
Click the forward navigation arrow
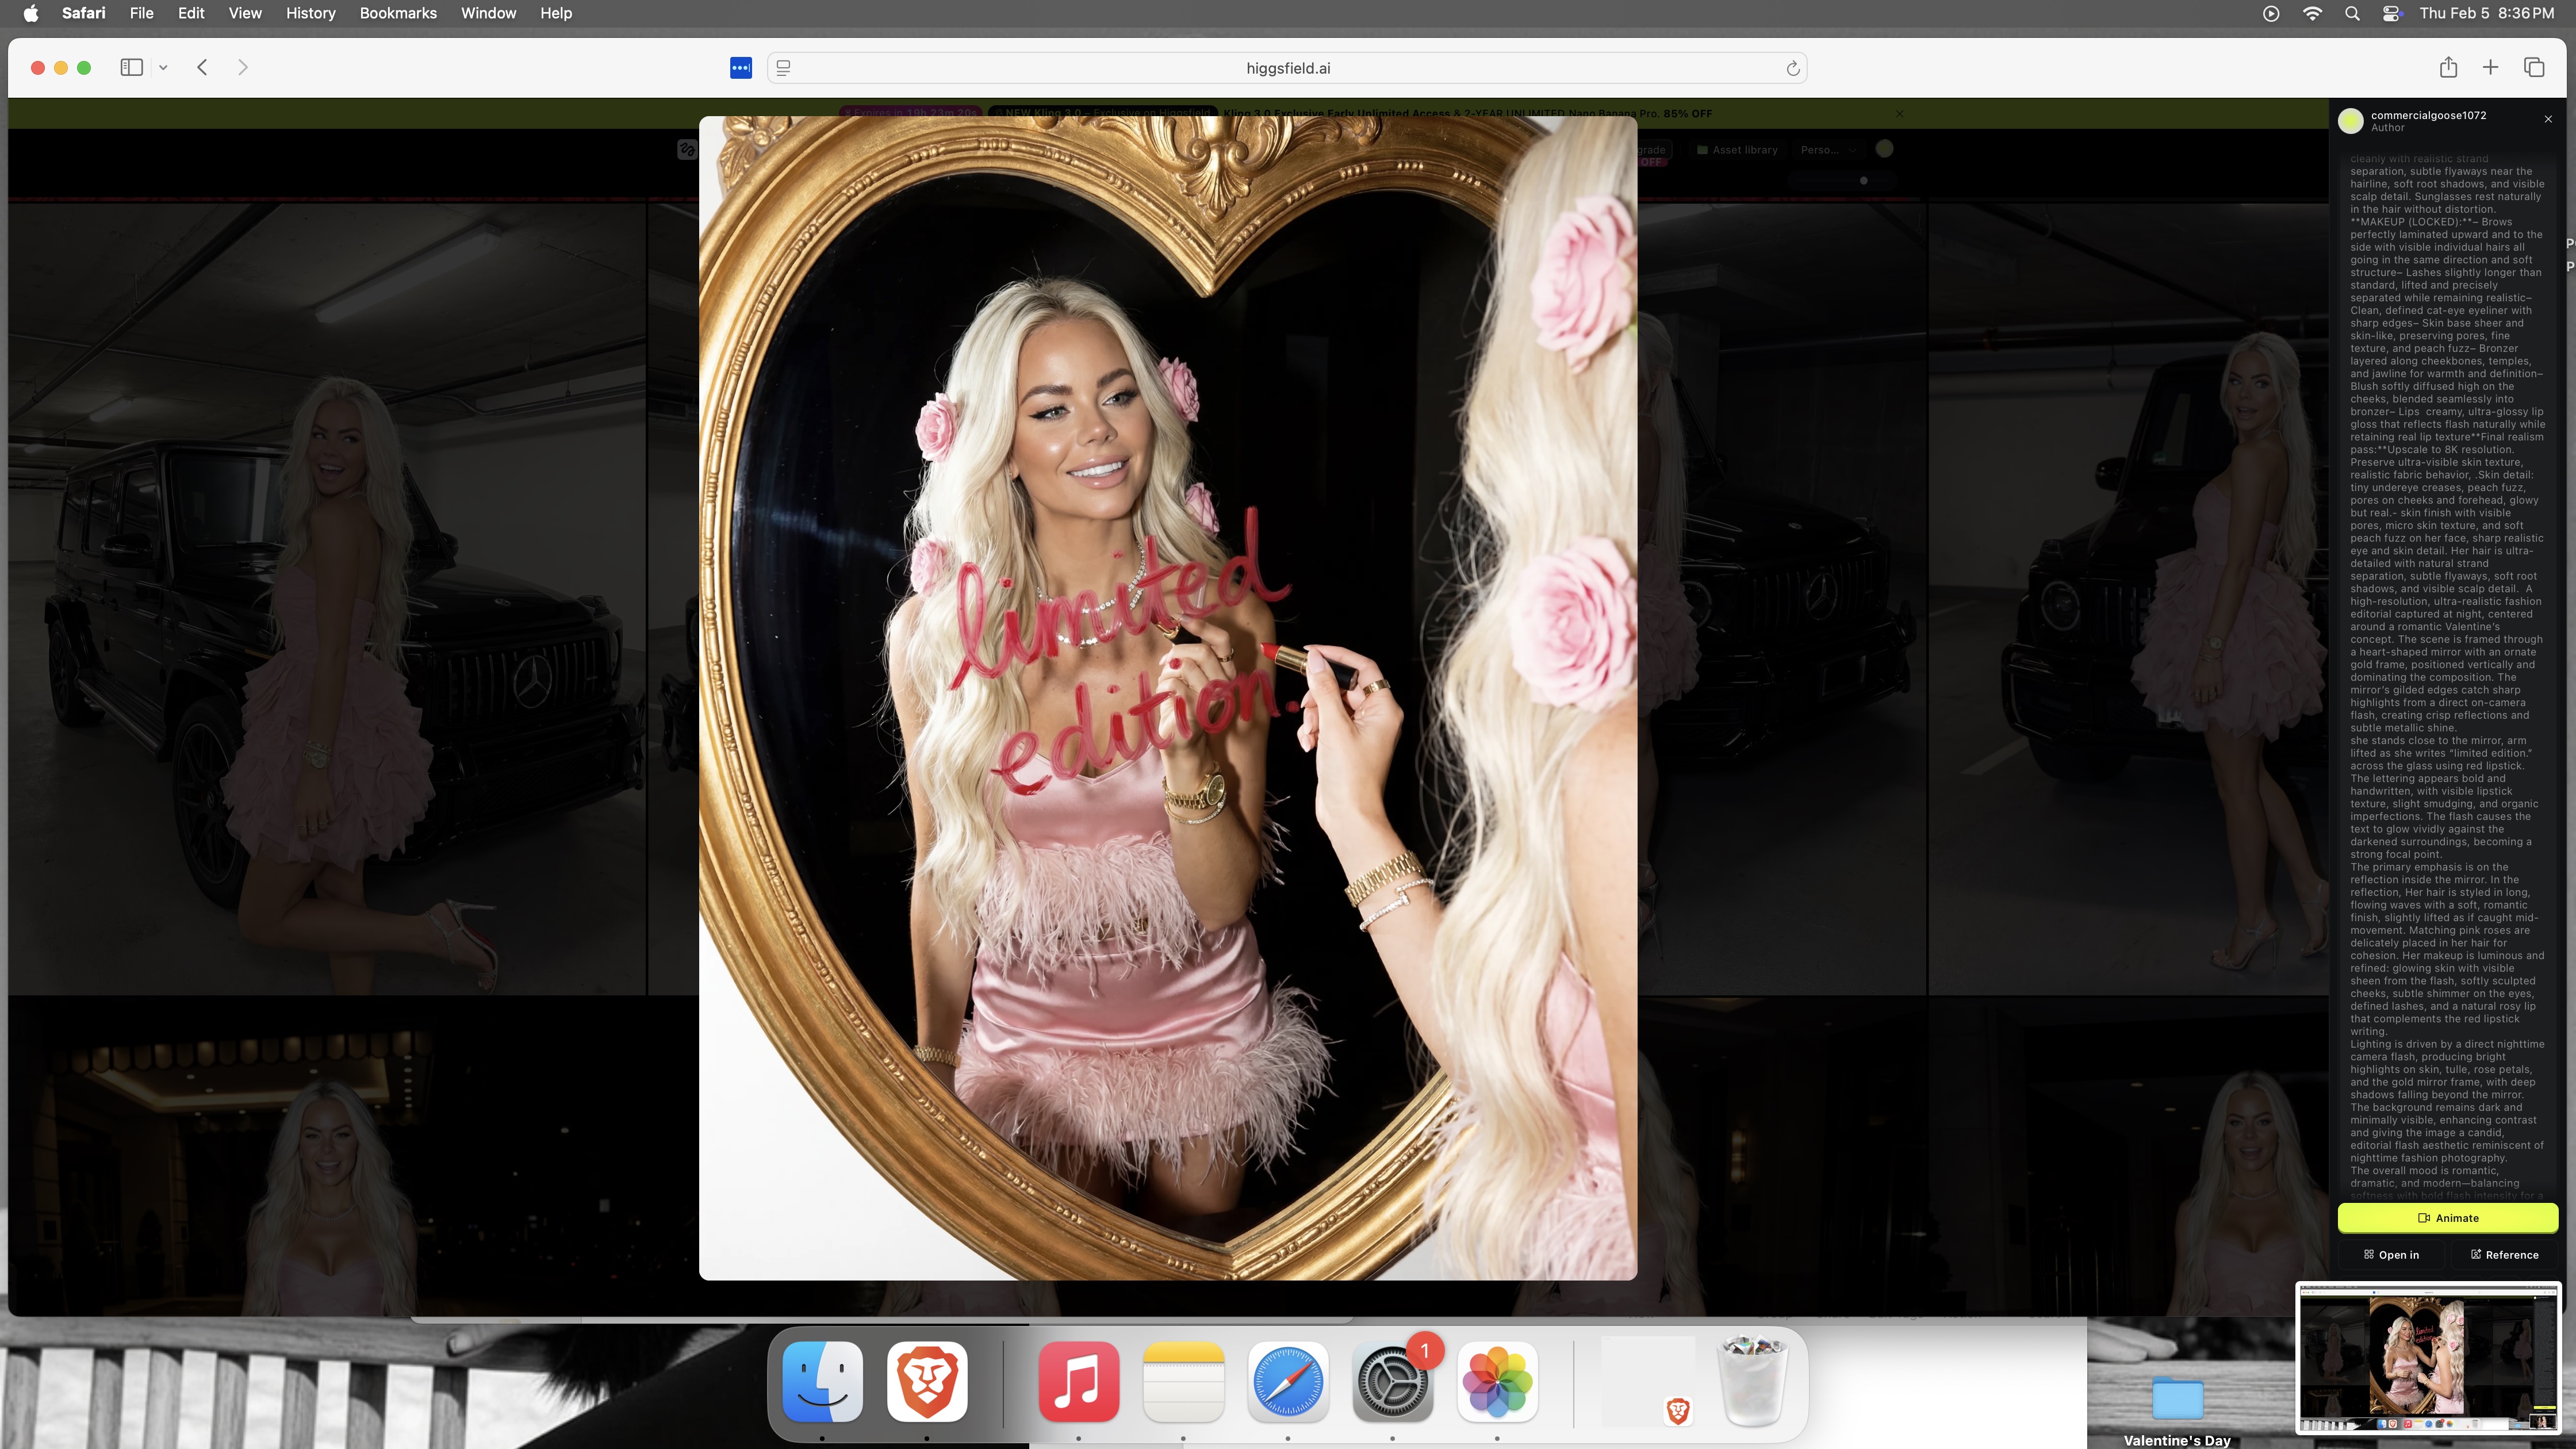coord(242,67)
